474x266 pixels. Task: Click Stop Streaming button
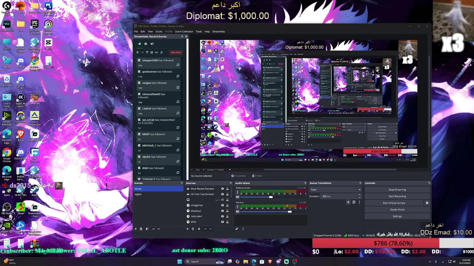coord(397,190)
